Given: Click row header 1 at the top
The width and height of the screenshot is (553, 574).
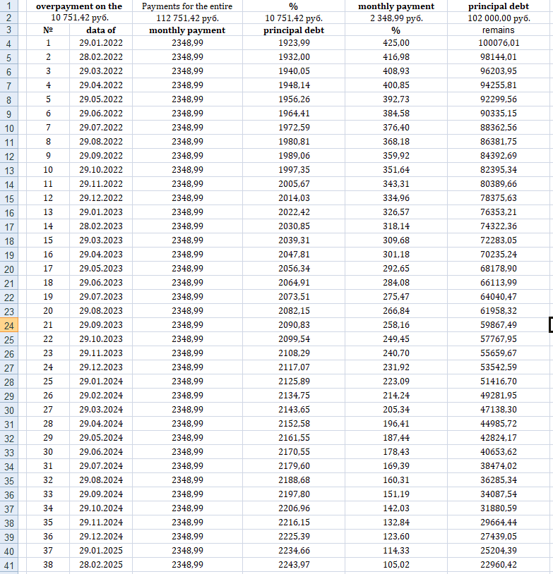Looking at the screenshot, I should [x=9, y=6].
